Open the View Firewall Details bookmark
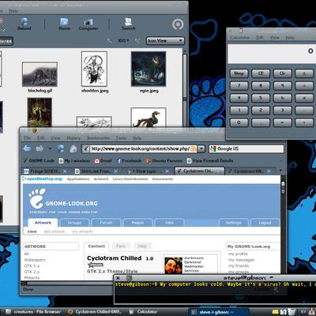Image resolution: width=316 pixels, height=316 pixels. (210, 160)
